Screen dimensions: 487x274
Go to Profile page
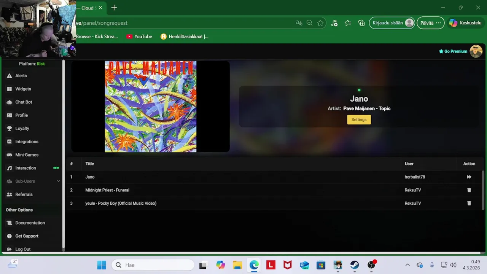[21, 115]
